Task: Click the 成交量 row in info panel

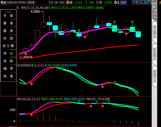Action: click(8, 46)
